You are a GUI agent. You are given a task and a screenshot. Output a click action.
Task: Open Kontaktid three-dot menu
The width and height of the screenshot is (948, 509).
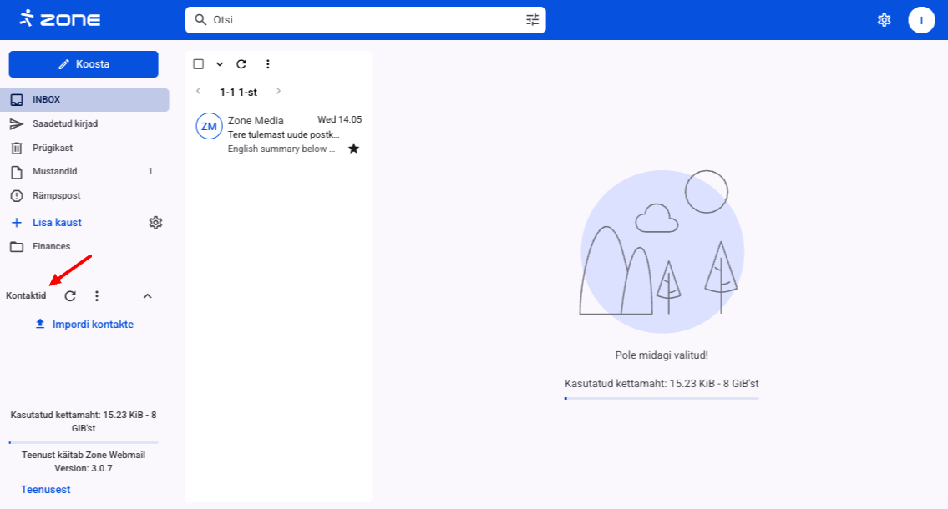[x=97, y=296]
